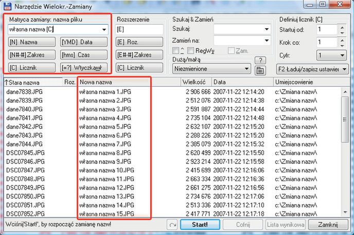The width and height of the screenshot is (354, 235).
Task: Decrease Startuj od value with down arrow
Action: coord(342,33)
